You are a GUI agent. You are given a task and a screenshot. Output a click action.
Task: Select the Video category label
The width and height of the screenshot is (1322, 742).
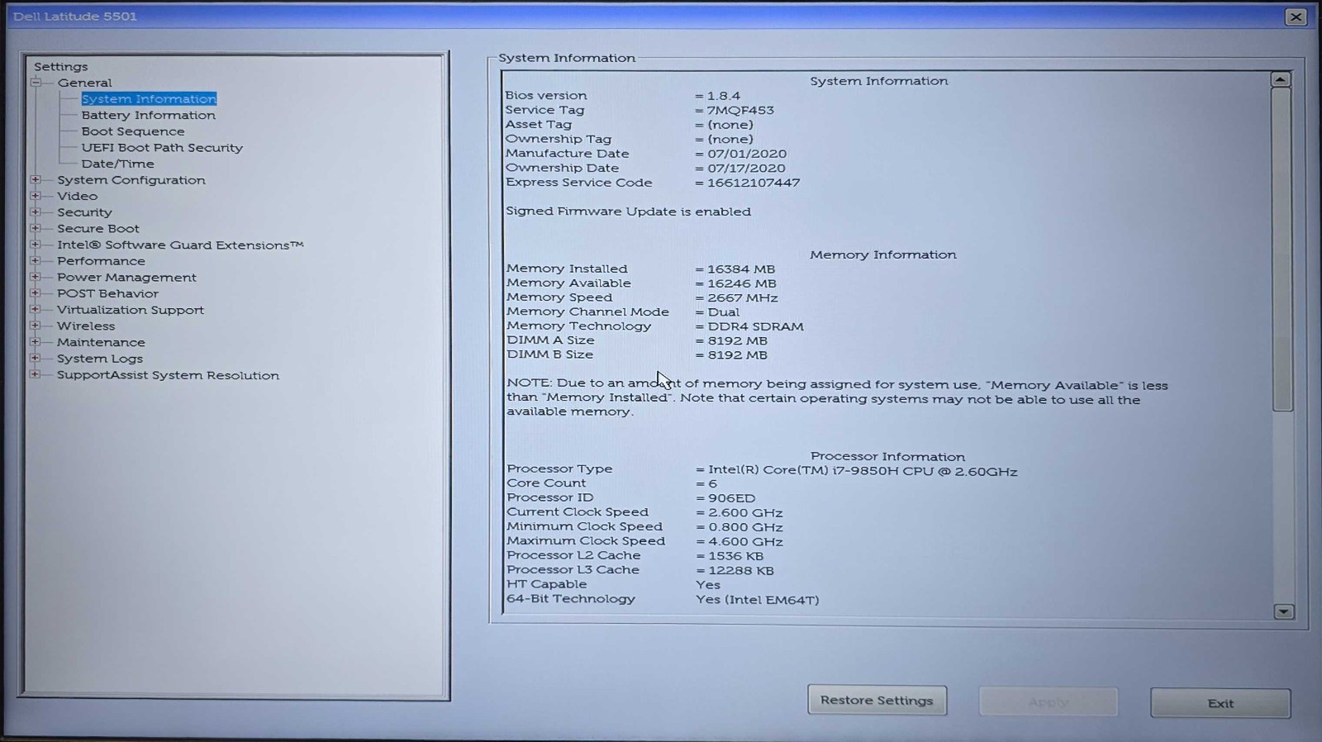[x=78, y=196]
